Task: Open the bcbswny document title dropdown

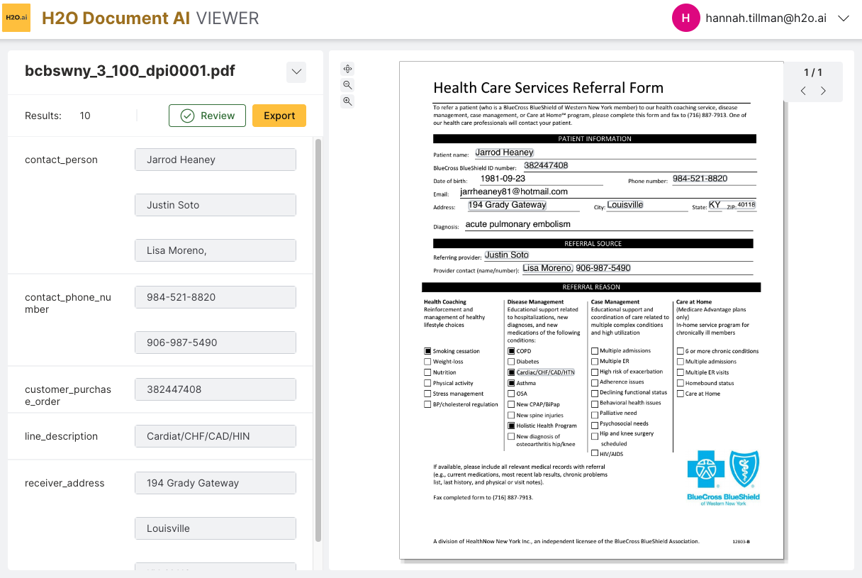Action: [x=296, y=72]
